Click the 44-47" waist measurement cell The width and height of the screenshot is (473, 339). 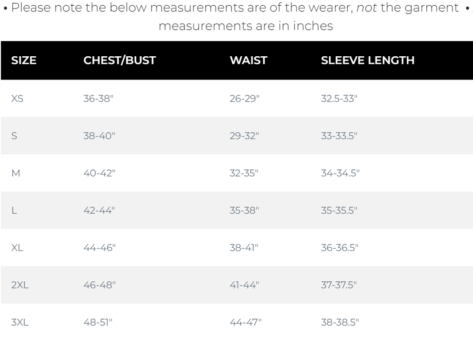[245, 322]
